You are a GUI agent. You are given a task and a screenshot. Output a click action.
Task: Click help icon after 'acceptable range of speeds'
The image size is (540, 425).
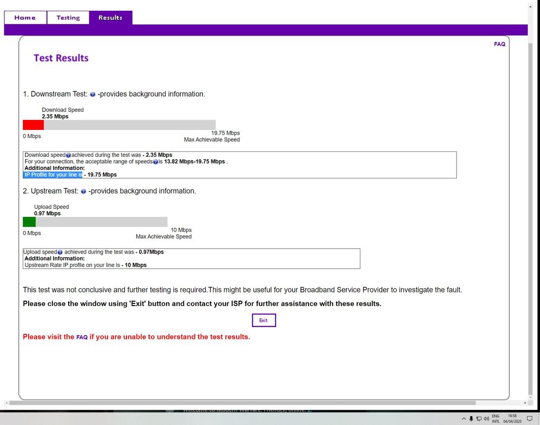(x=155, y=162)
